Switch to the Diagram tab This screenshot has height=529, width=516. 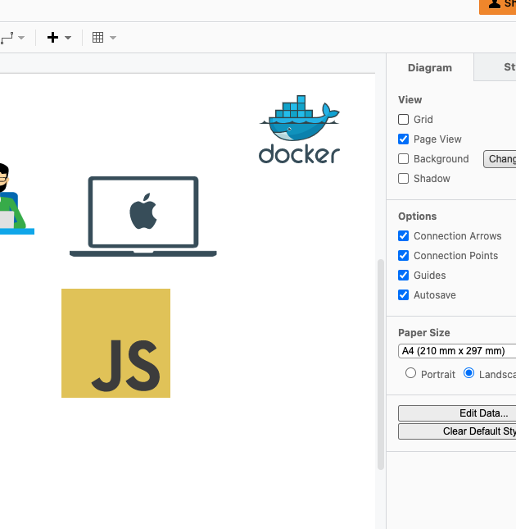(x=430, y=67)
